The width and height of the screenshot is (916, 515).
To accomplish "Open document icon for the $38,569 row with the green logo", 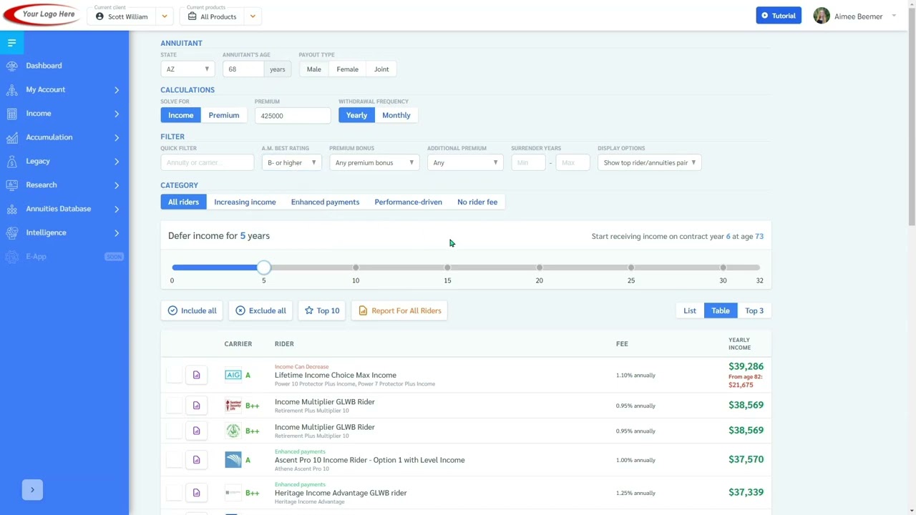I will click(x=196, y=431).
